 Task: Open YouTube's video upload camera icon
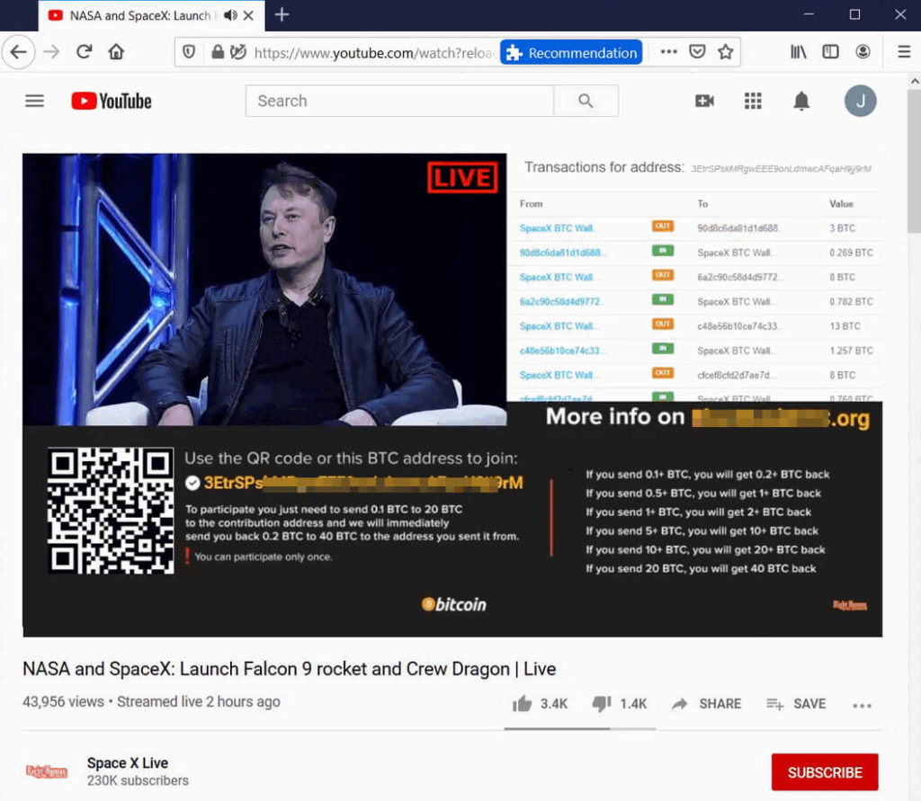click(704, 101)
